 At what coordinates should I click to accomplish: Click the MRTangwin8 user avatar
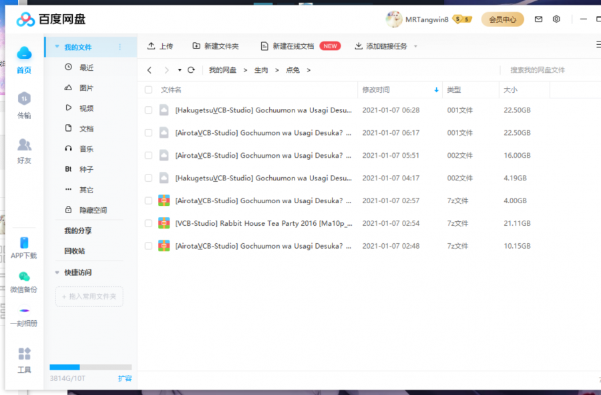coord(393,19)
